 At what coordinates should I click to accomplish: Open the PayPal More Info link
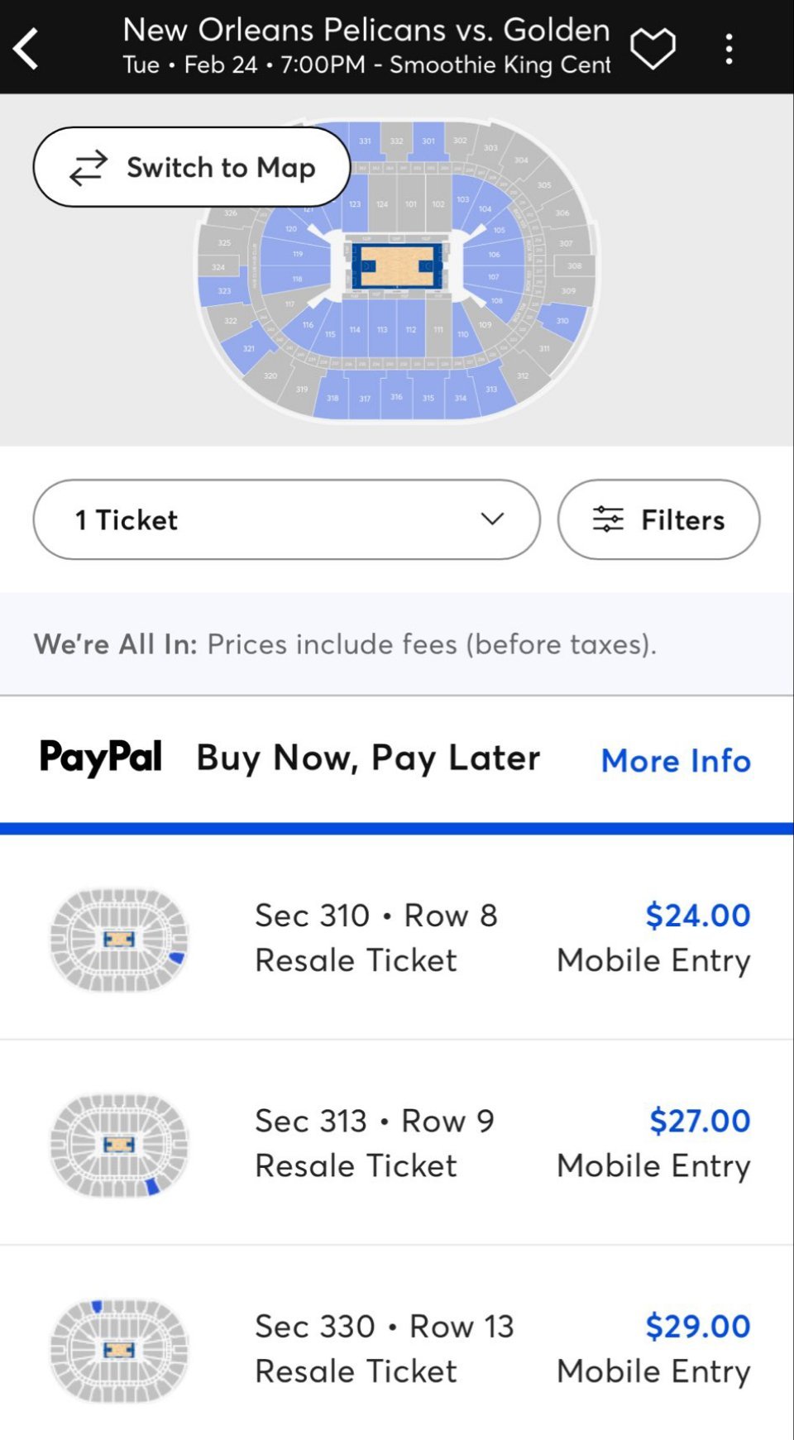point(676,760)
